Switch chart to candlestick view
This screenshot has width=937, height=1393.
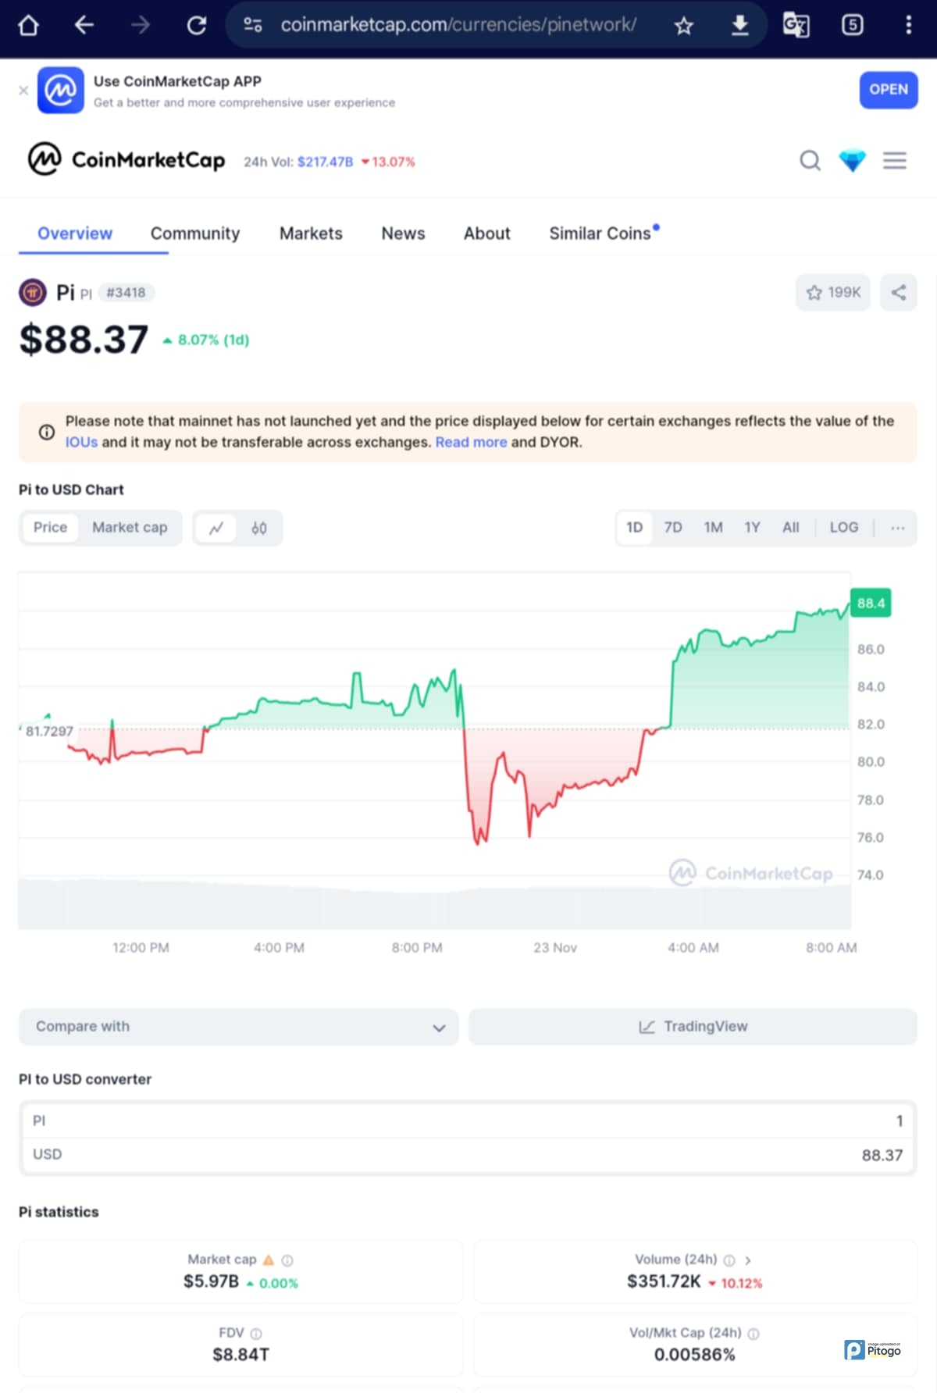point(259,529)
